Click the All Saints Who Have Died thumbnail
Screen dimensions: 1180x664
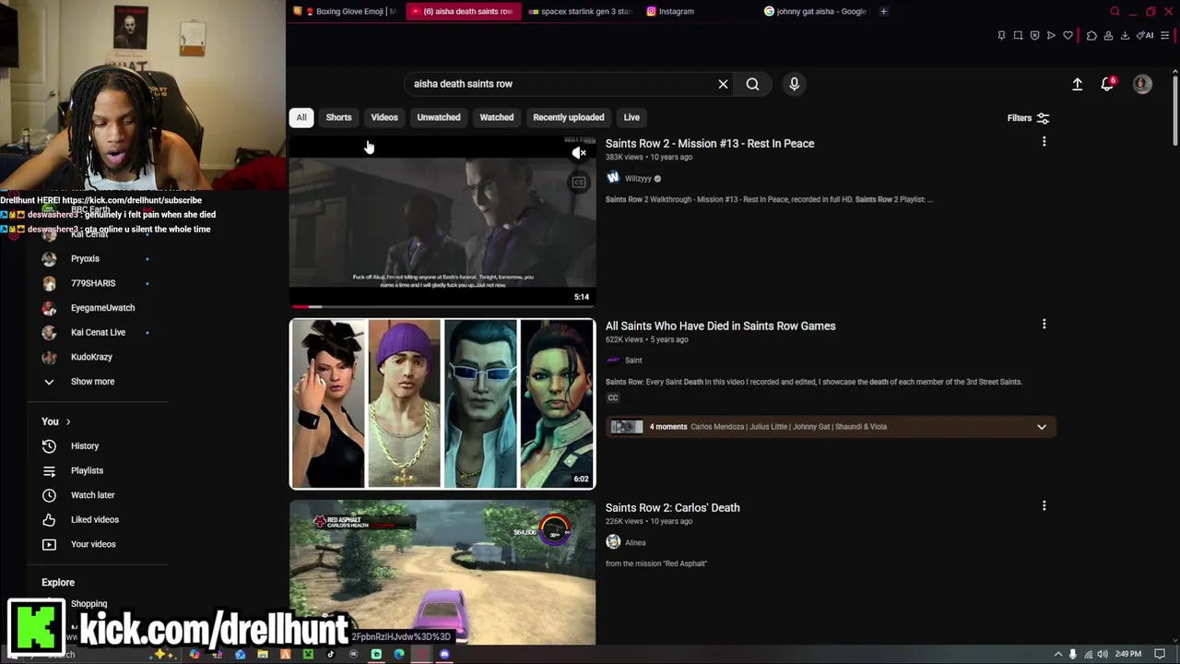[442, 403]
